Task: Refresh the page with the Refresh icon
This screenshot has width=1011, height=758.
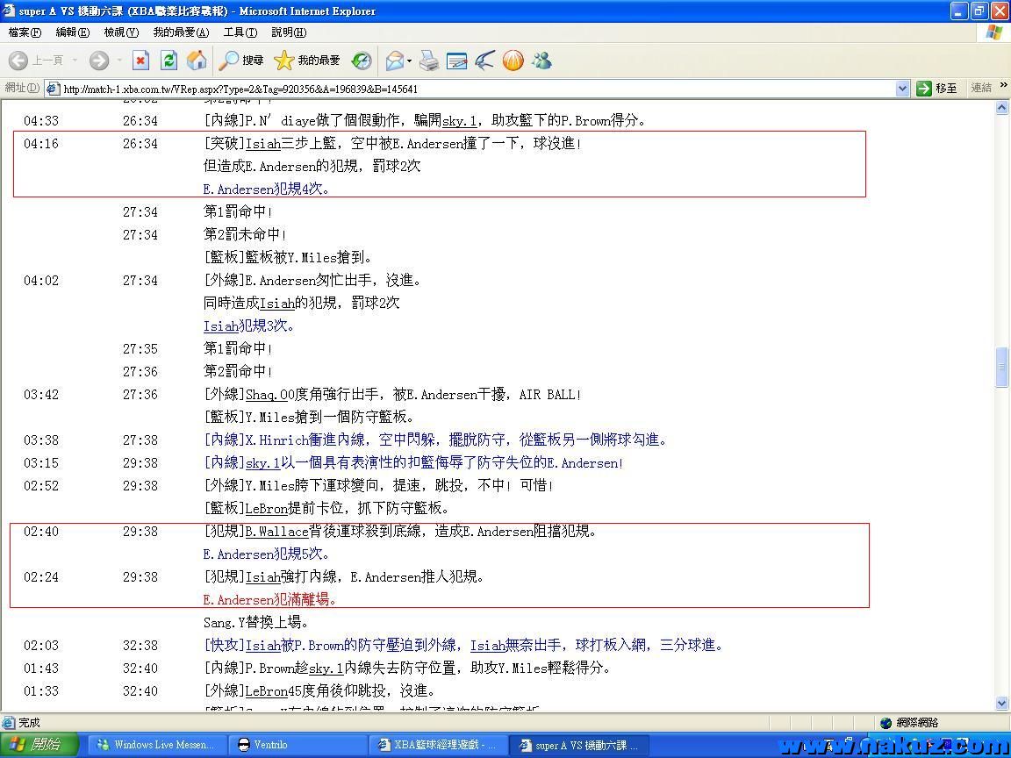Action: point(169,60)
